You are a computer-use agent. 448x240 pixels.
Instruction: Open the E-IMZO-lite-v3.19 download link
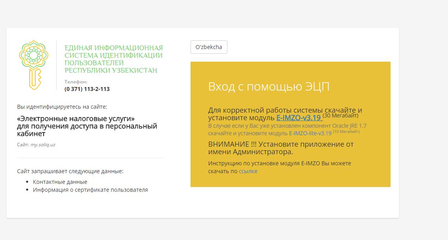point(310,133)
